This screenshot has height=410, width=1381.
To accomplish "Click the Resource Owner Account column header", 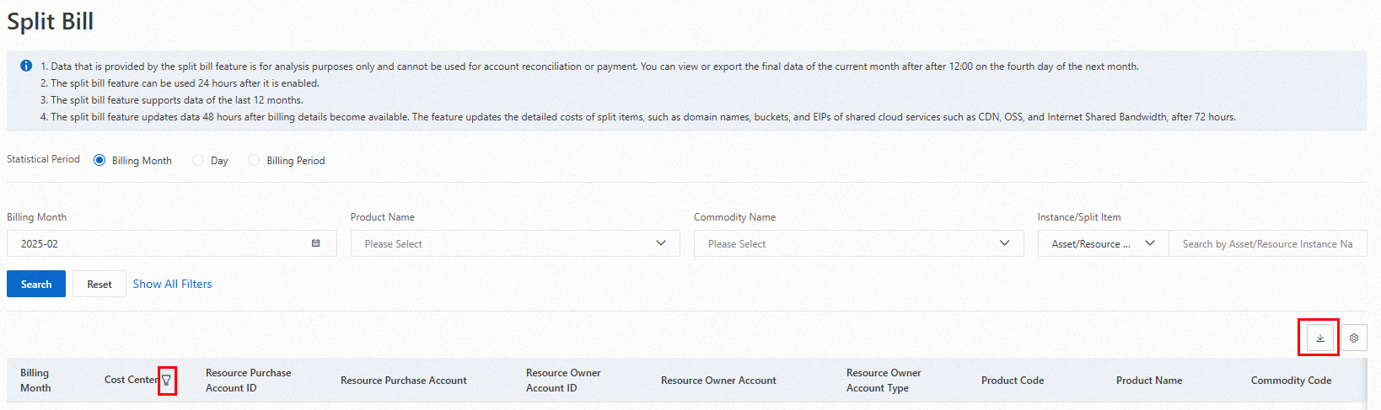I will [718, 381].
